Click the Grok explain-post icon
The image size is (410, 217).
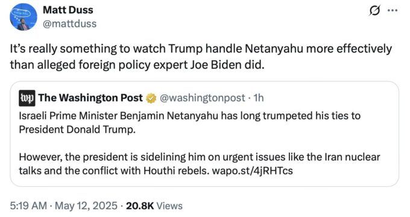pyautogui.click(x=374, y=11)
